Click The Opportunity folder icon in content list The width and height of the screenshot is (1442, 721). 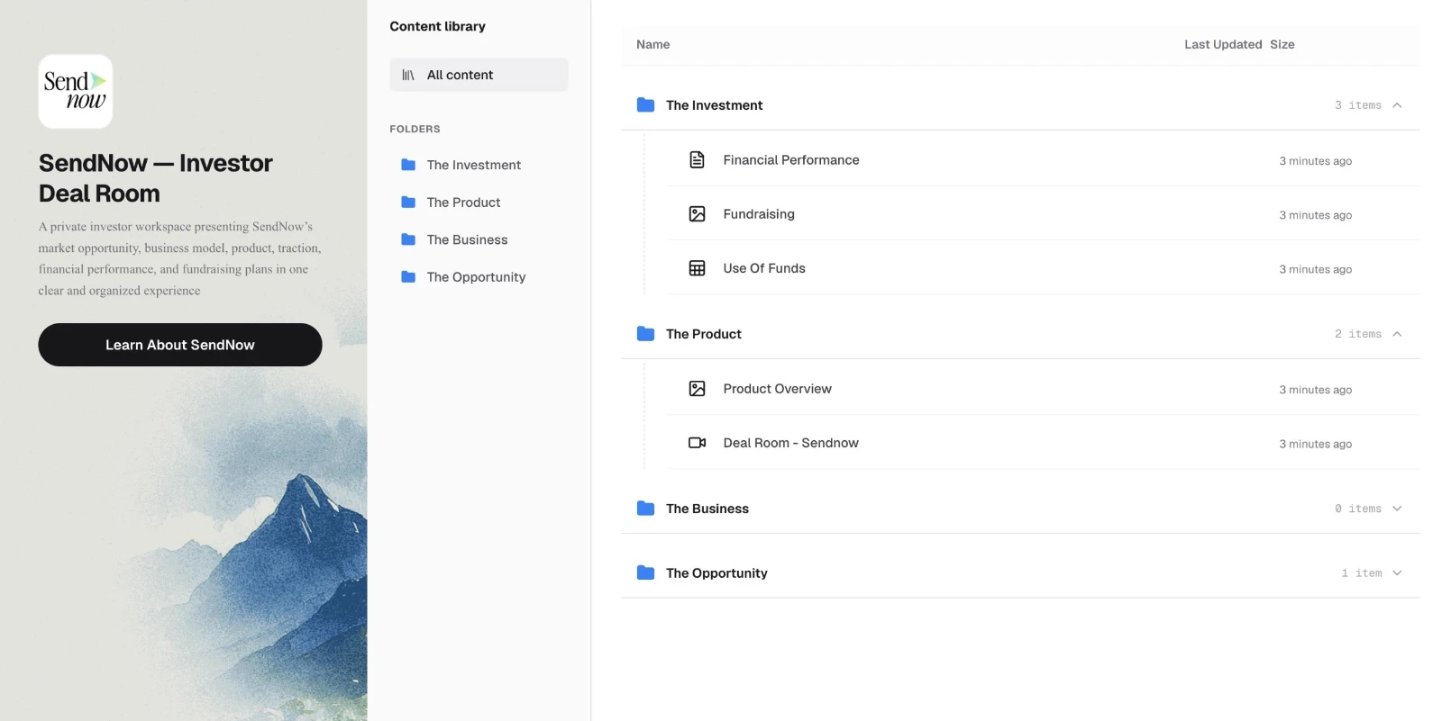click(x=645, y=573)
